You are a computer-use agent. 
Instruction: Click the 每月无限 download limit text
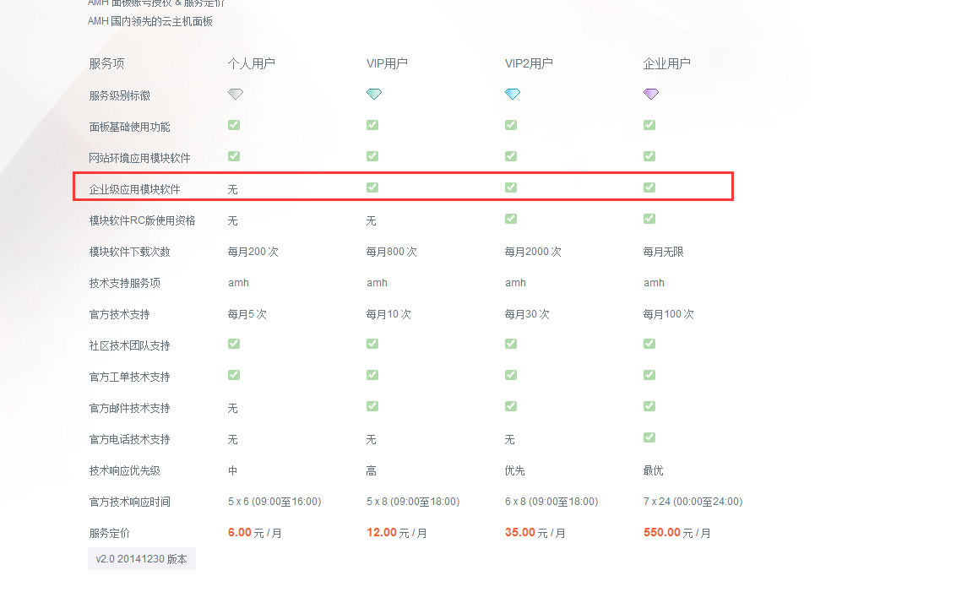pos(665,252)
